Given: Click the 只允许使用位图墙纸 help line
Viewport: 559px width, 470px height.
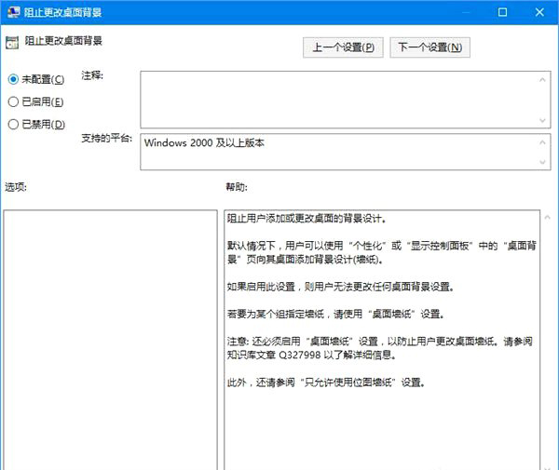Looking at the screenshot, I should point(326,381).
